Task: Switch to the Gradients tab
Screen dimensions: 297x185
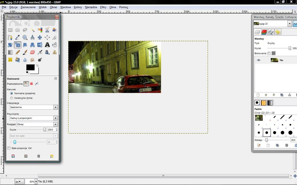Action: (270, 103)
